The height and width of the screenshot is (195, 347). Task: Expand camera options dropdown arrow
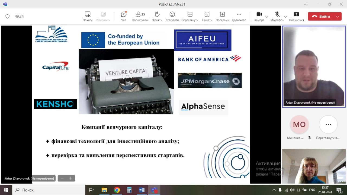click(x=267, y=17)
